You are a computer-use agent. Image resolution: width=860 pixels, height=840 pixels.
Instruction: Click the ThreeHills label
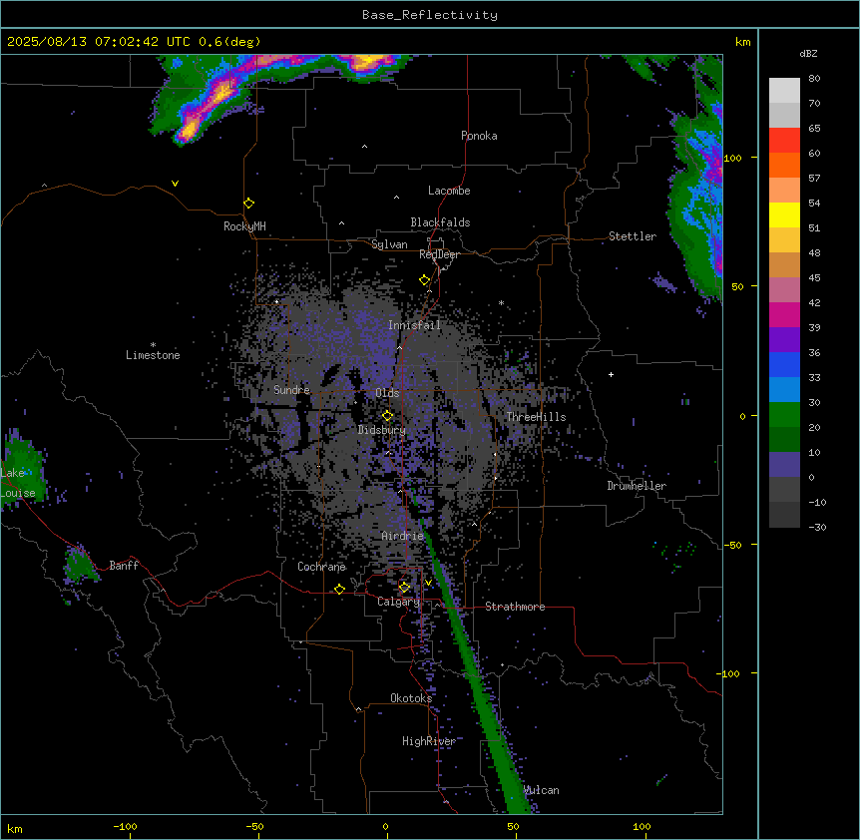click(x=536, y=417)
